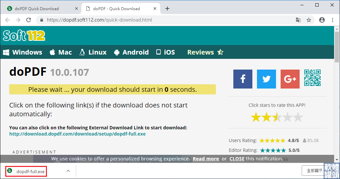Click the Users Rating 4.8/5 value

click(x=293, y=140)
